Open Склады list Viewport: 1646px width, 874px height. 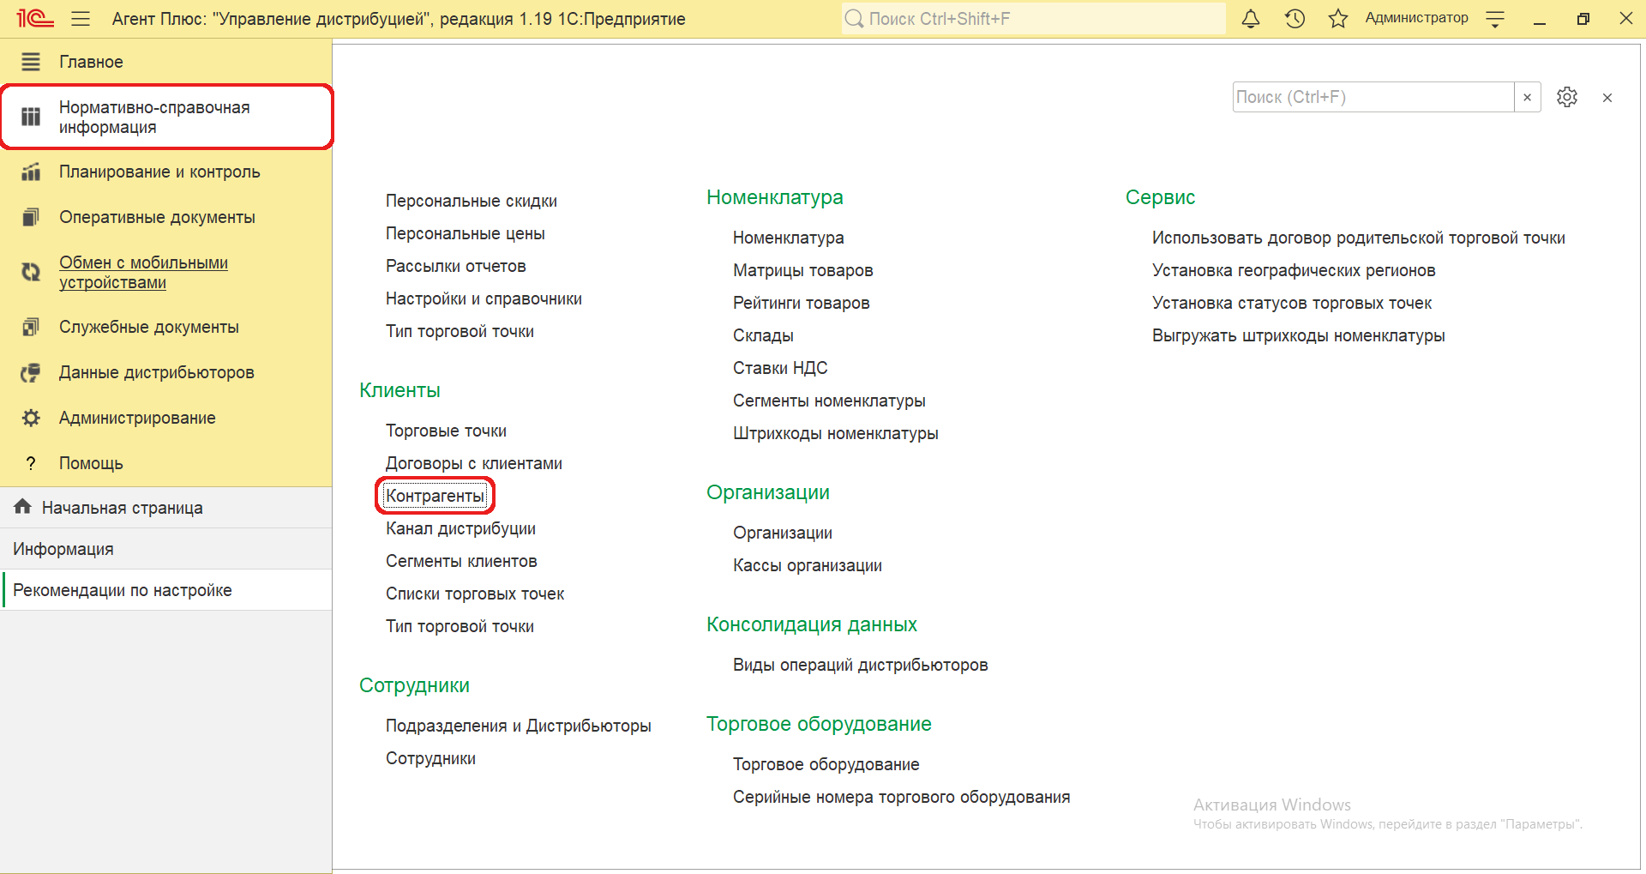click(763, 335)
